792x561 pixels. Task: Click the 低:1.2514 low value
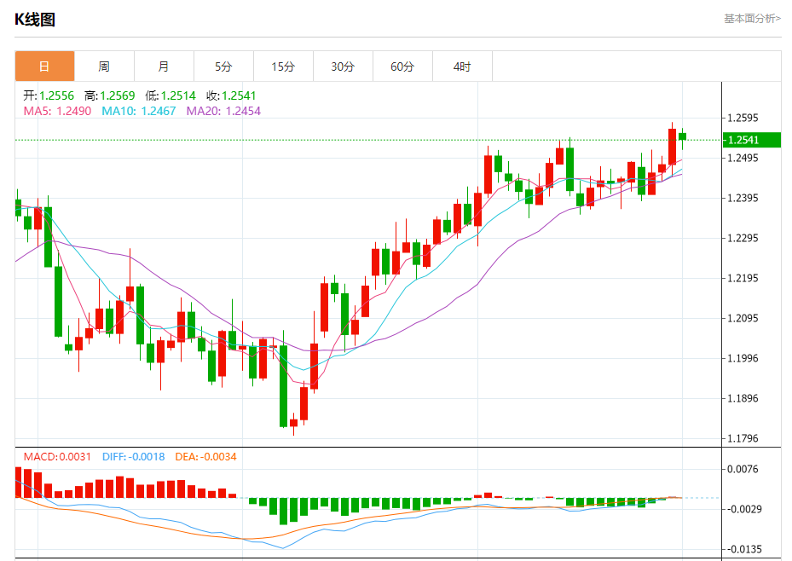(171, 95)
